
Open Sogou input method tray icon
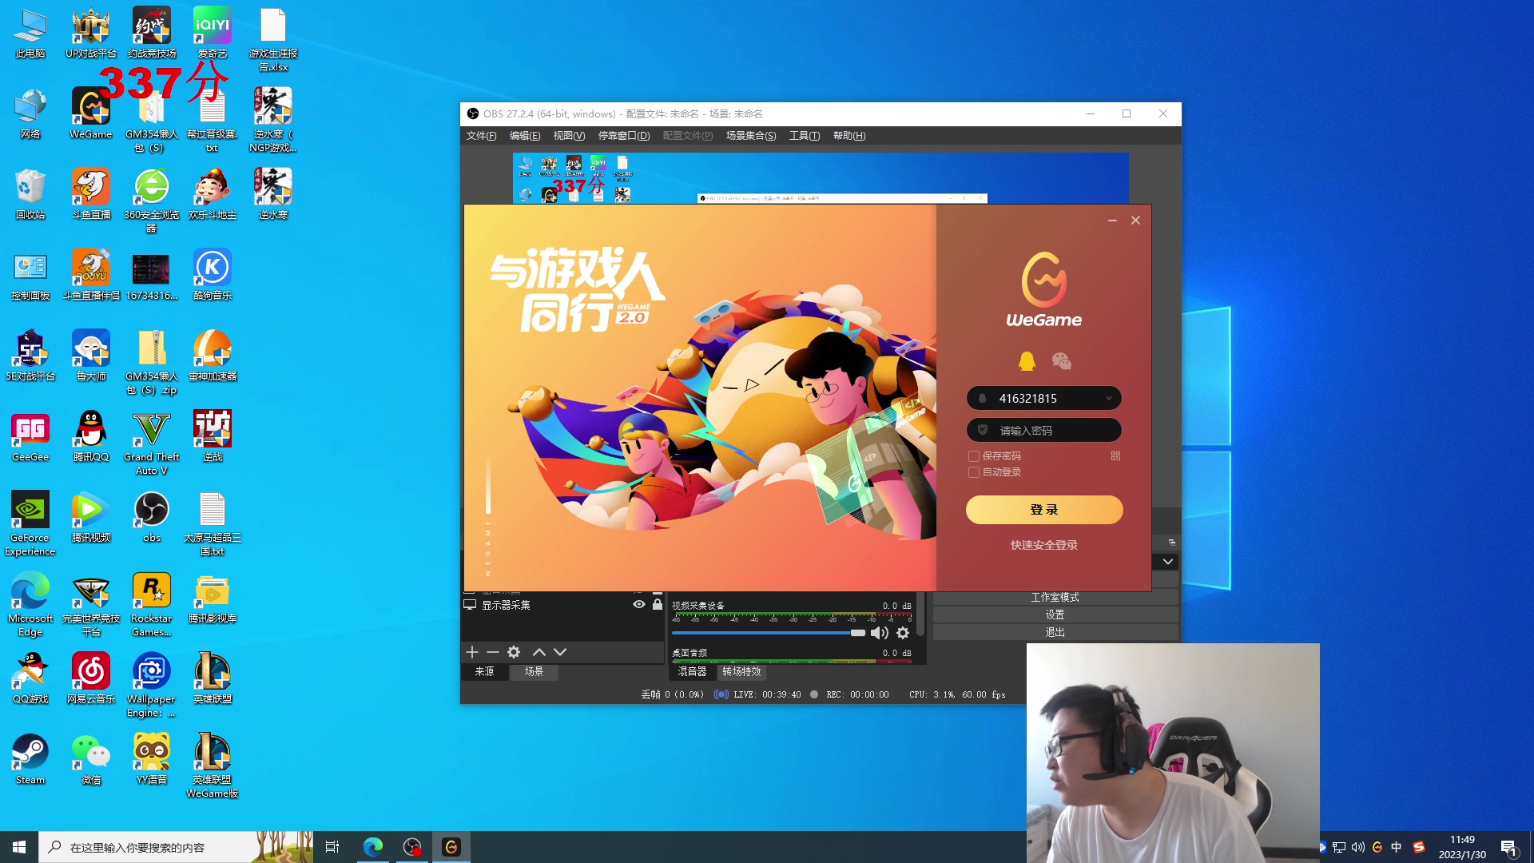pyautogui.click(x=1419, y=847)
